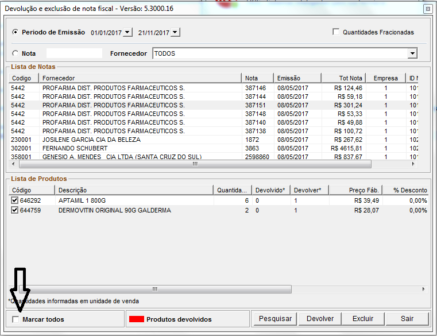Sort notes by Tot Nota column header
This screenshot has height=336, width=437.
[343, 78]
